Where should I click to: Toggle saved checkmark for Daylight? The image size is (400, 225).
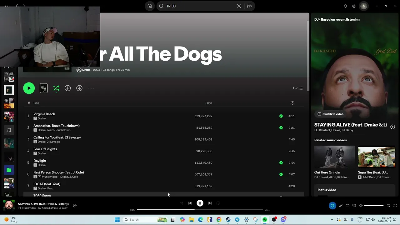(281, 162)
